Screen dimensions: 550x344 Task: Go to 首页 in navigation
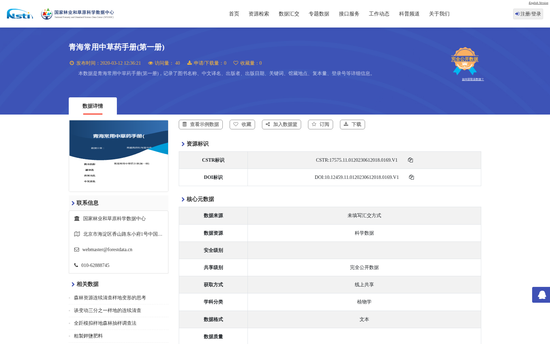[234, 14]
